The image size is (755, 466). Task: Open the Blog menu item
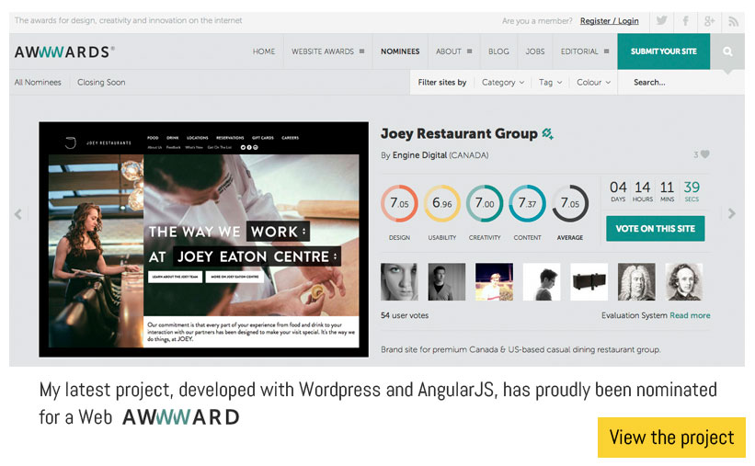point(498,51)
